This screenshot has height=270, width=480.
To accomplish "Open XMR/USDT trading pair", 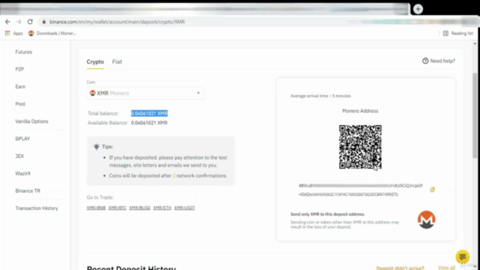I will pos(184,208).
